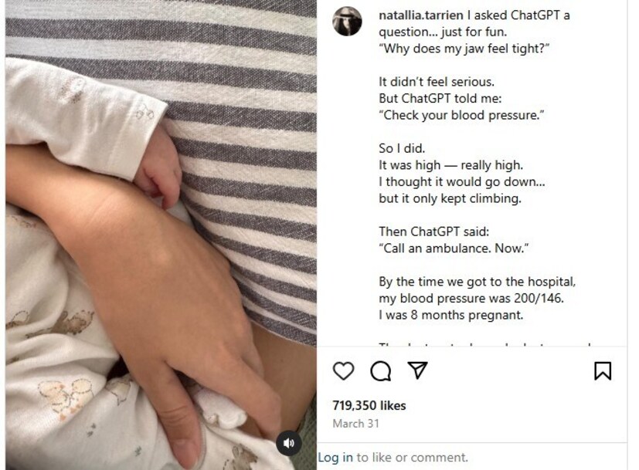
Task: Click the text "to like or comment."
Action: pos(412,458)
